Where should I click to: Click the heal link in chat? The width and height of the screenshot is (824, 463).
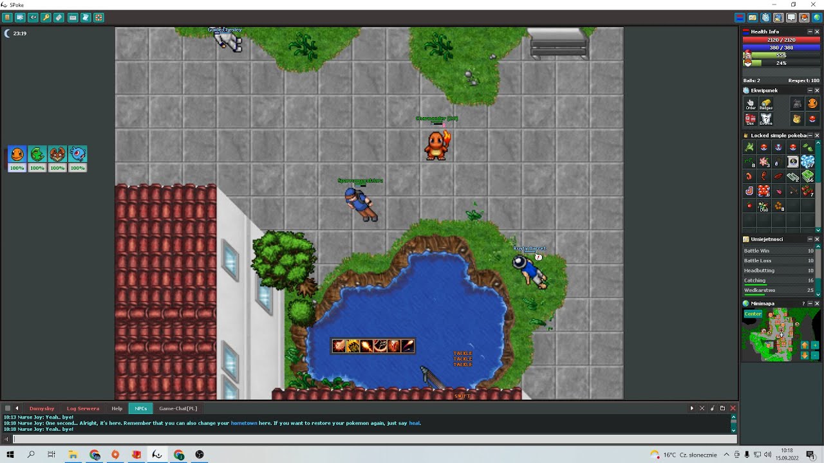[x=415, y=423]
